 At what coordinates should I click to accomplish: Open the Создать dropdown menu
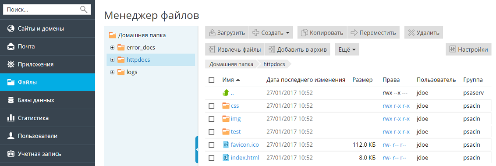click(271, 32)
